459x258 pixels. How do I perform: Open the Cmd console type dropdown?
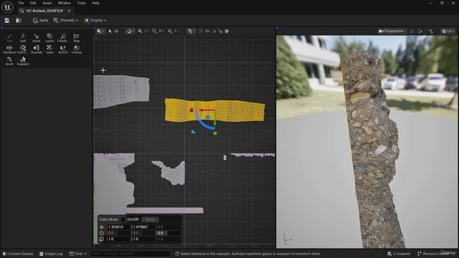(x=78, y=254)
